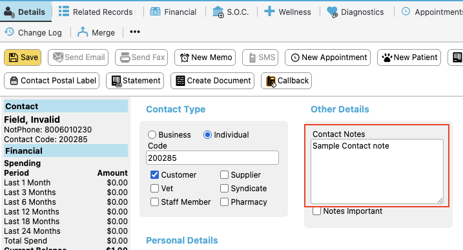Click the Change Log history icon
The image size is (463, 250).
[10, 31]
